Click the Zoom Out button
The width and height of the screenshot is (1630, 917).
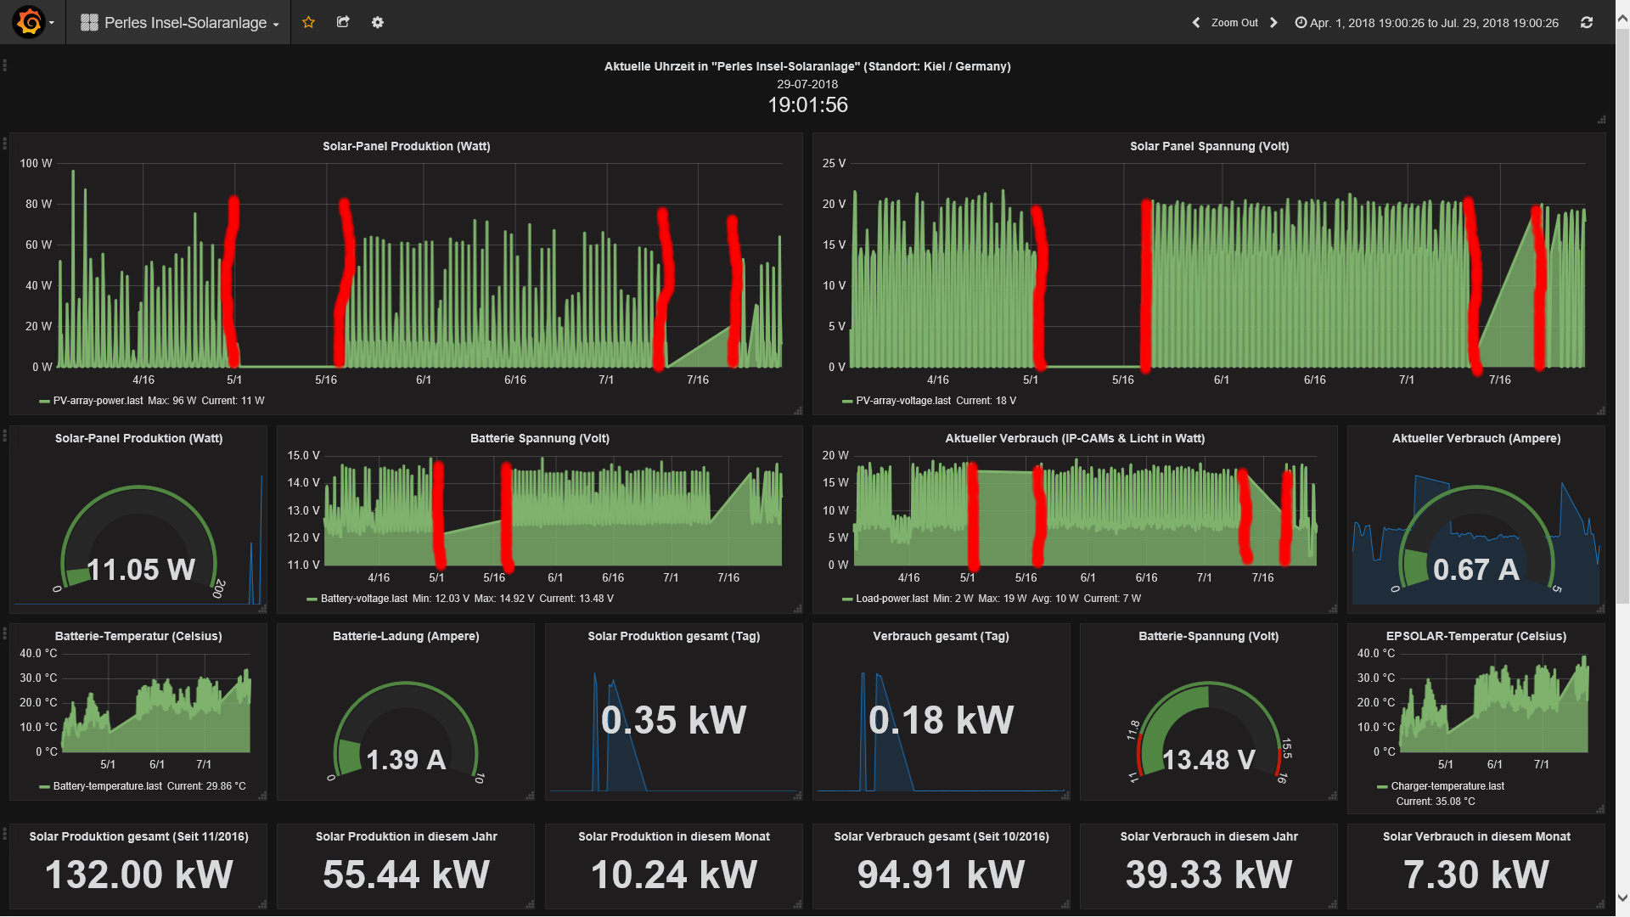pos(1234,23)
